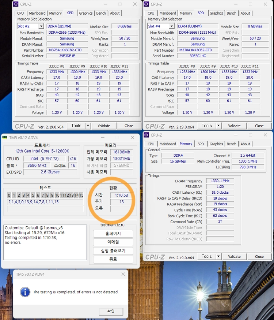Click the testmem.tz.ru link text
The image size is (274, 320).
click(x=113, y=225)
